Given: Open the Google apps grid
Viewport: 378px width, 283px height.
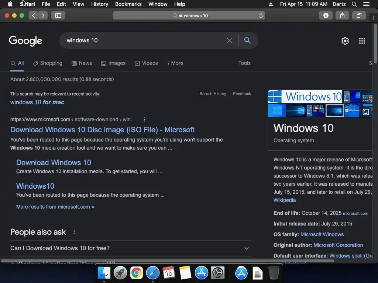Looking at the screenshot, I should click(362, 41).
